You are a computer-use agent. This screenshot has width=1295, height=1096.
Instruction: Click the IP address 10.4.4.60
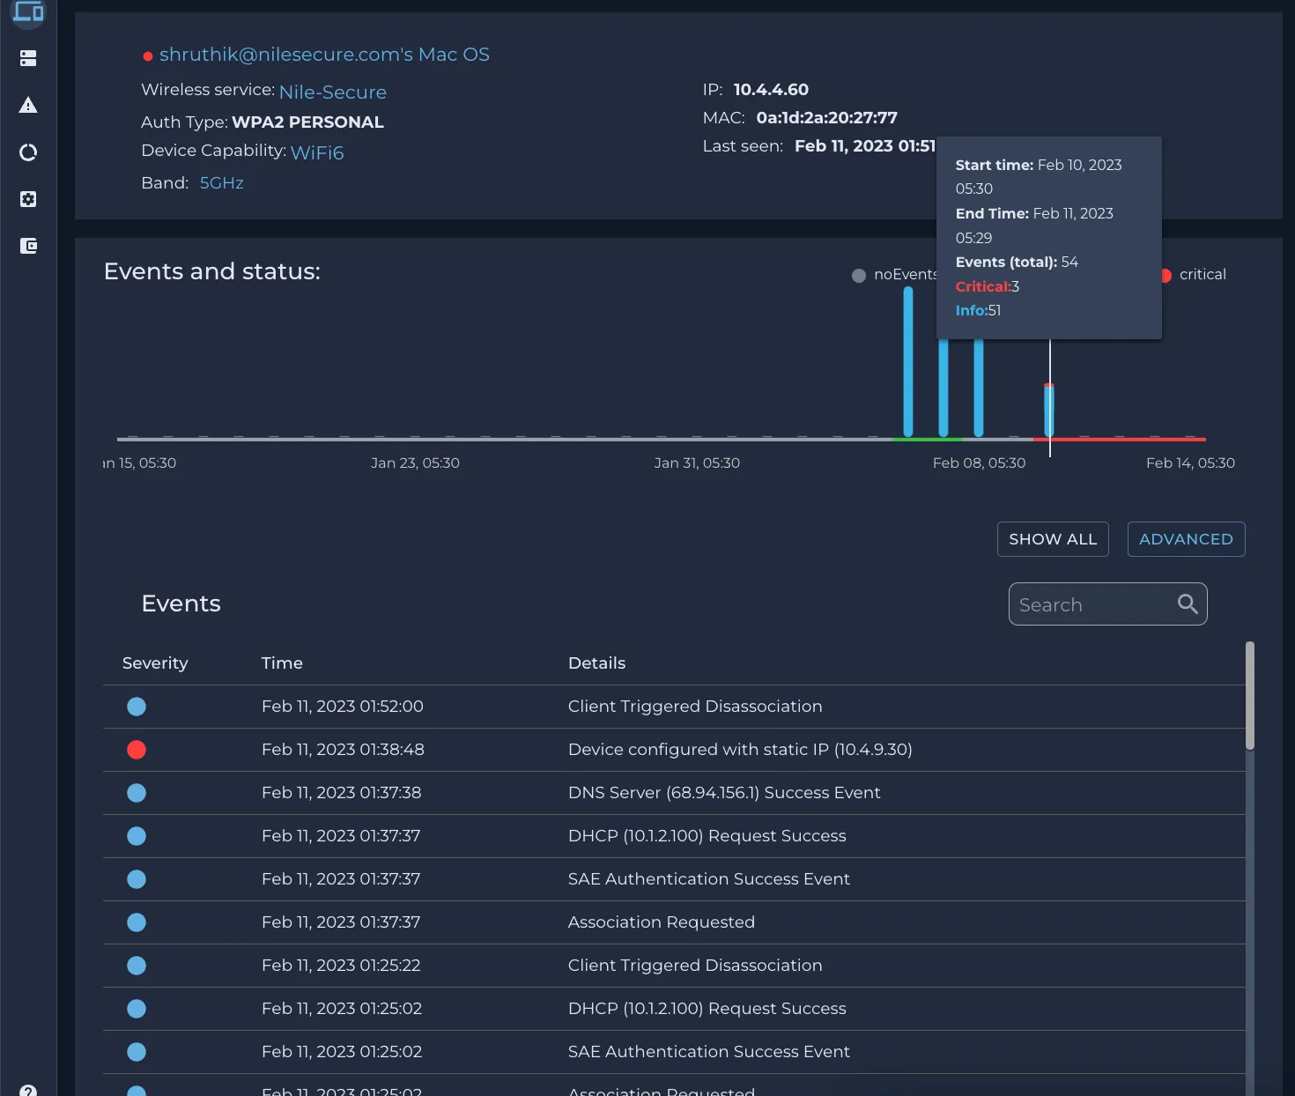[x=771, y=90]
